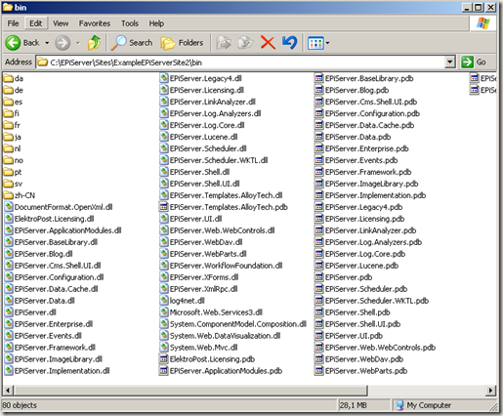Select Microsoft.Web.Services3.dll file name
This screenshot has width=503, height=416.
click(x=216, y=312)
